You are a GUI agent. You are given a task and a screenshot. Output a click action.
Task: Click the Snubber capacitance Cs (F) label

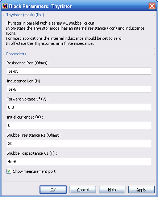pyautogui.click(x=32, y=153)
